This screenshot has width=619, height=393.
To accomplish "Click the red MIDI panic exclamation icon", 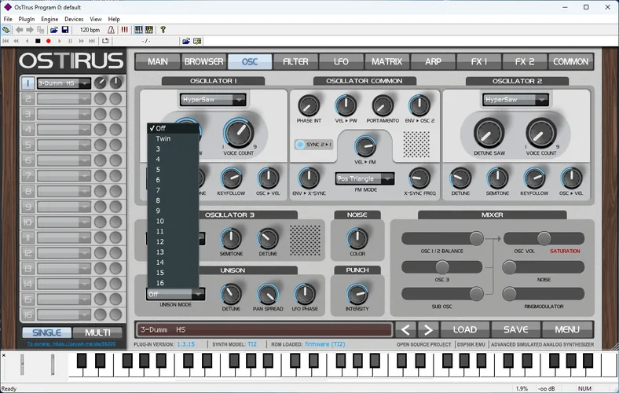I will (x=124, y=30).
